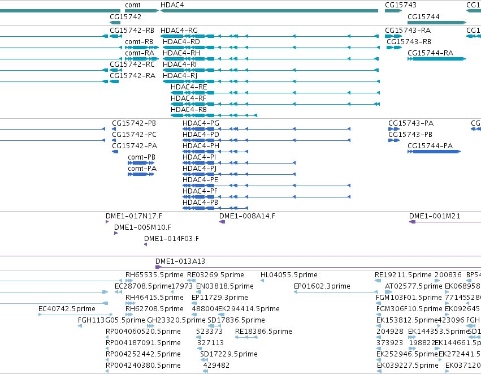Click the FGH113G05.5prime EST label

pyautogui.click(x=111, y=320)
